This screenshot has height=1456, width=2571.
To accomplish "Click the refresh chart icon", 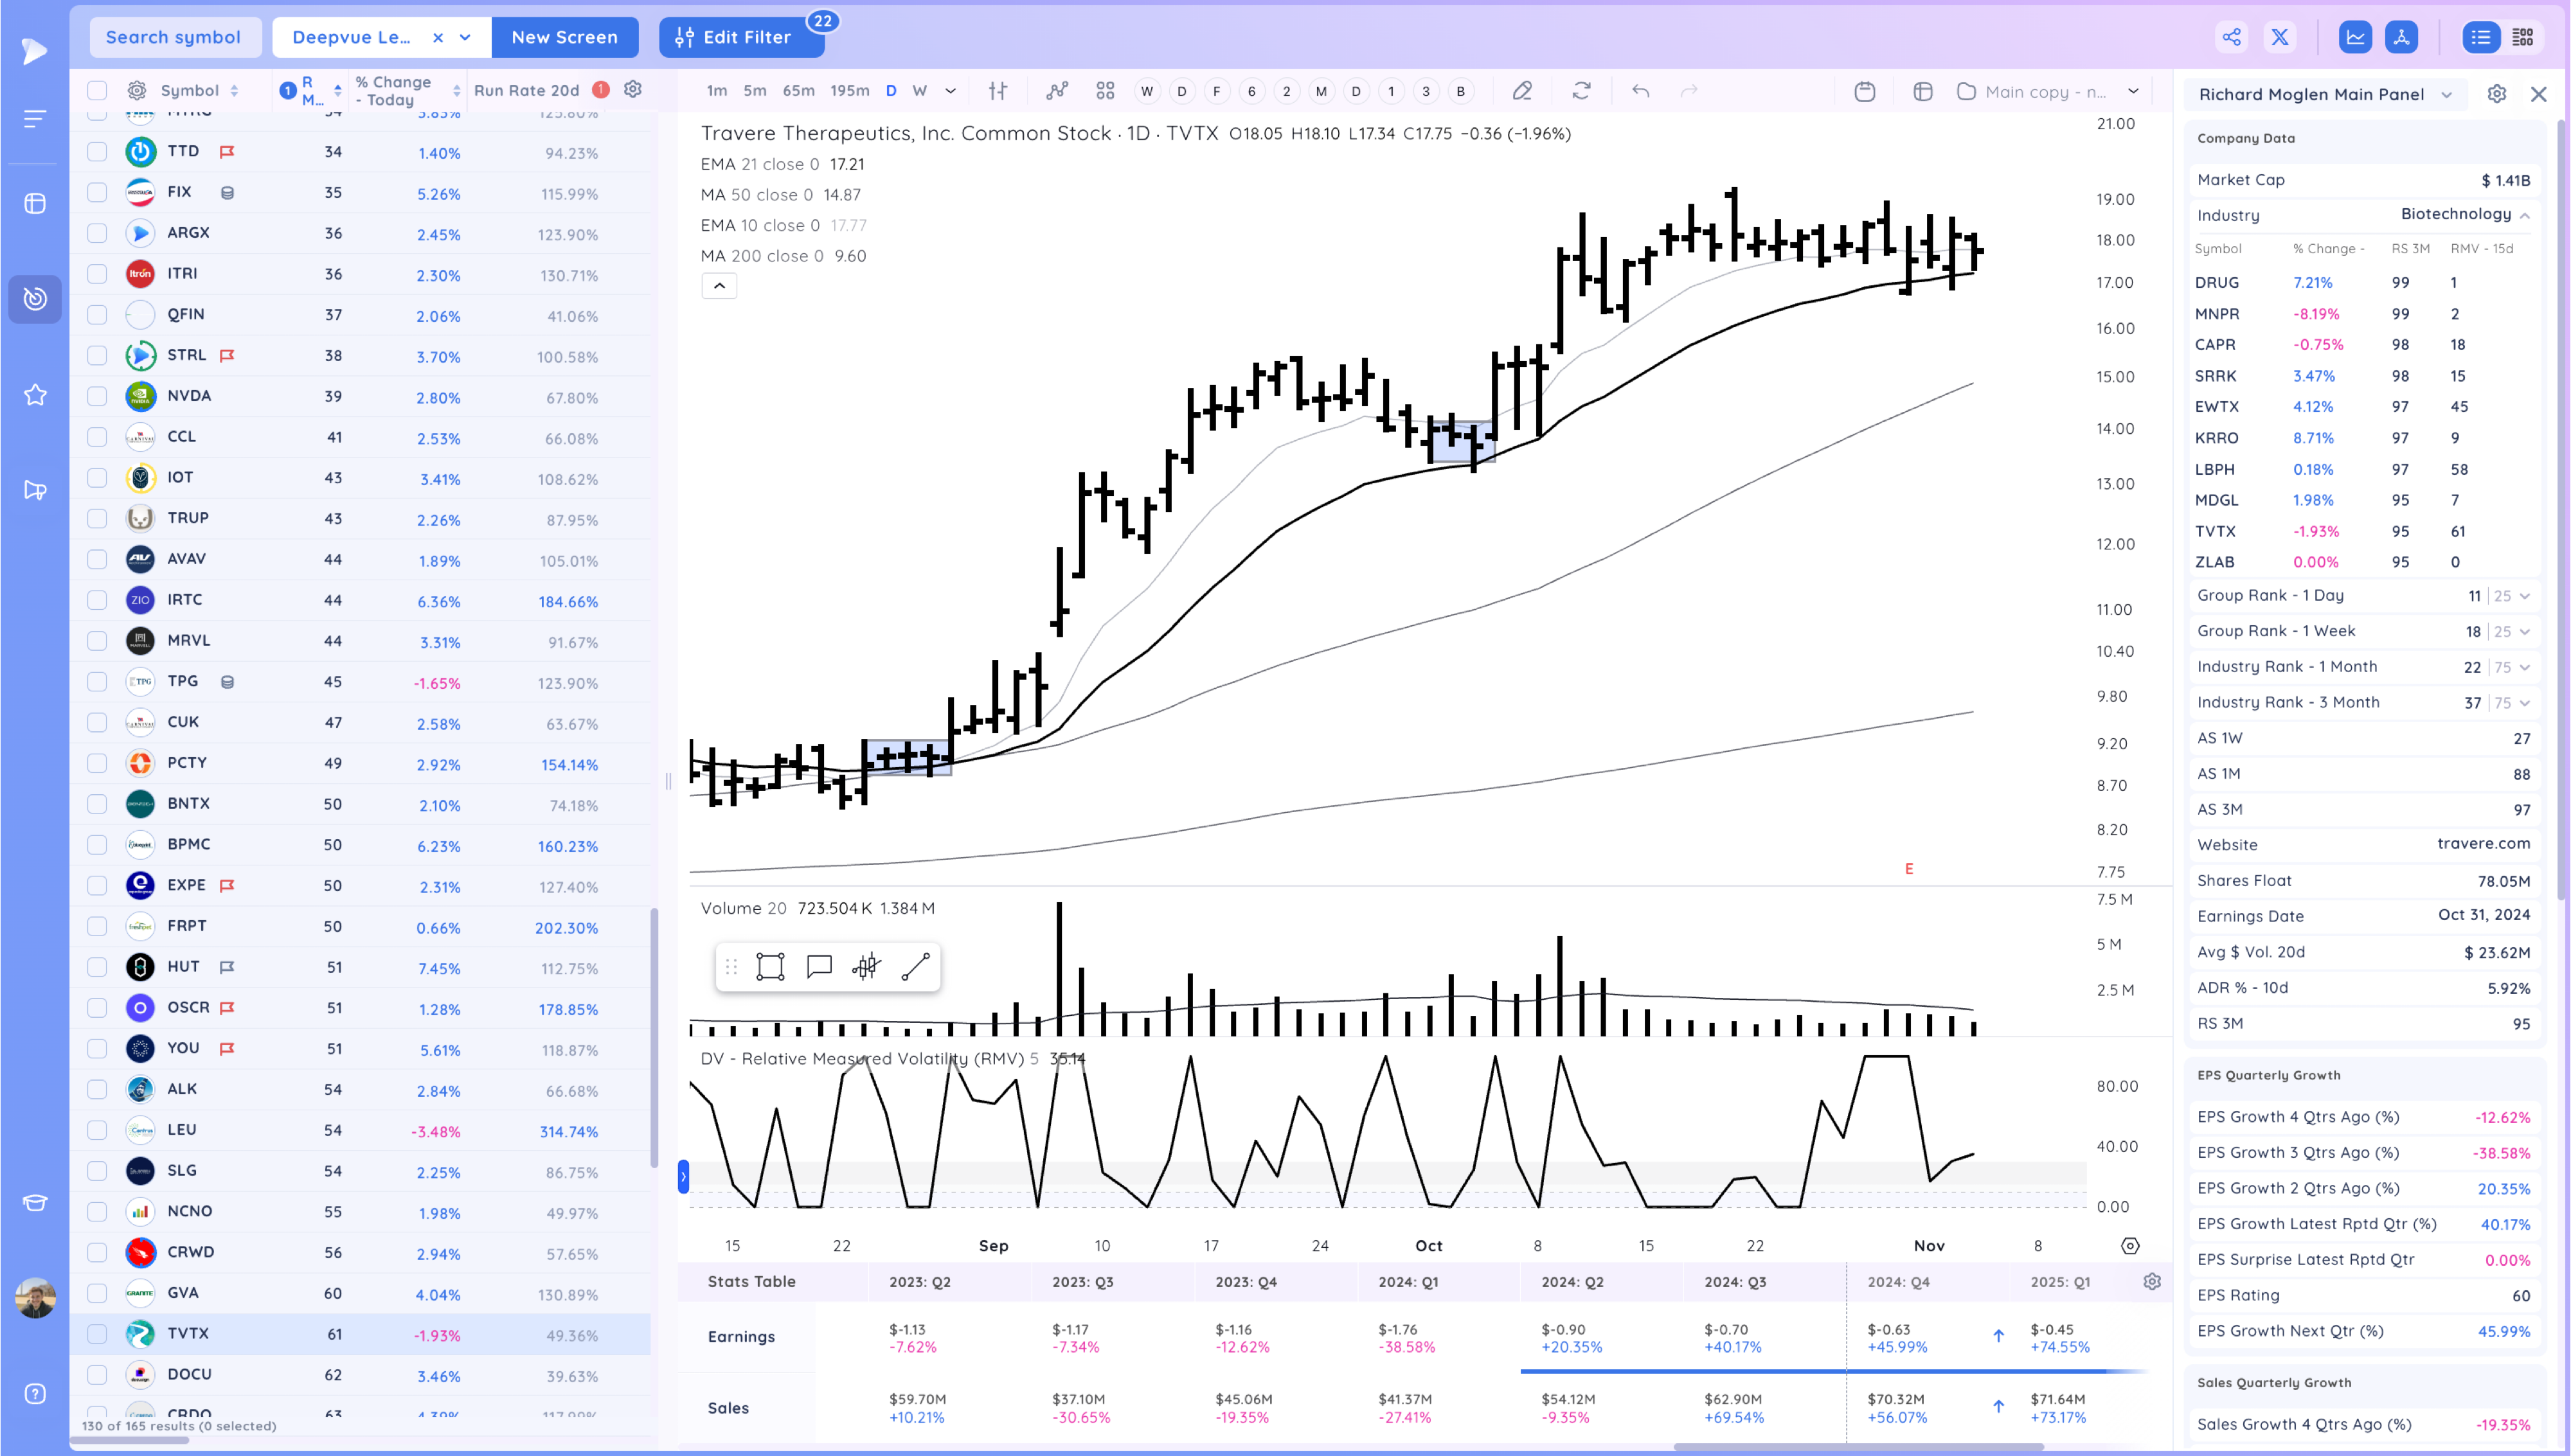I will tap(1581, 91).
